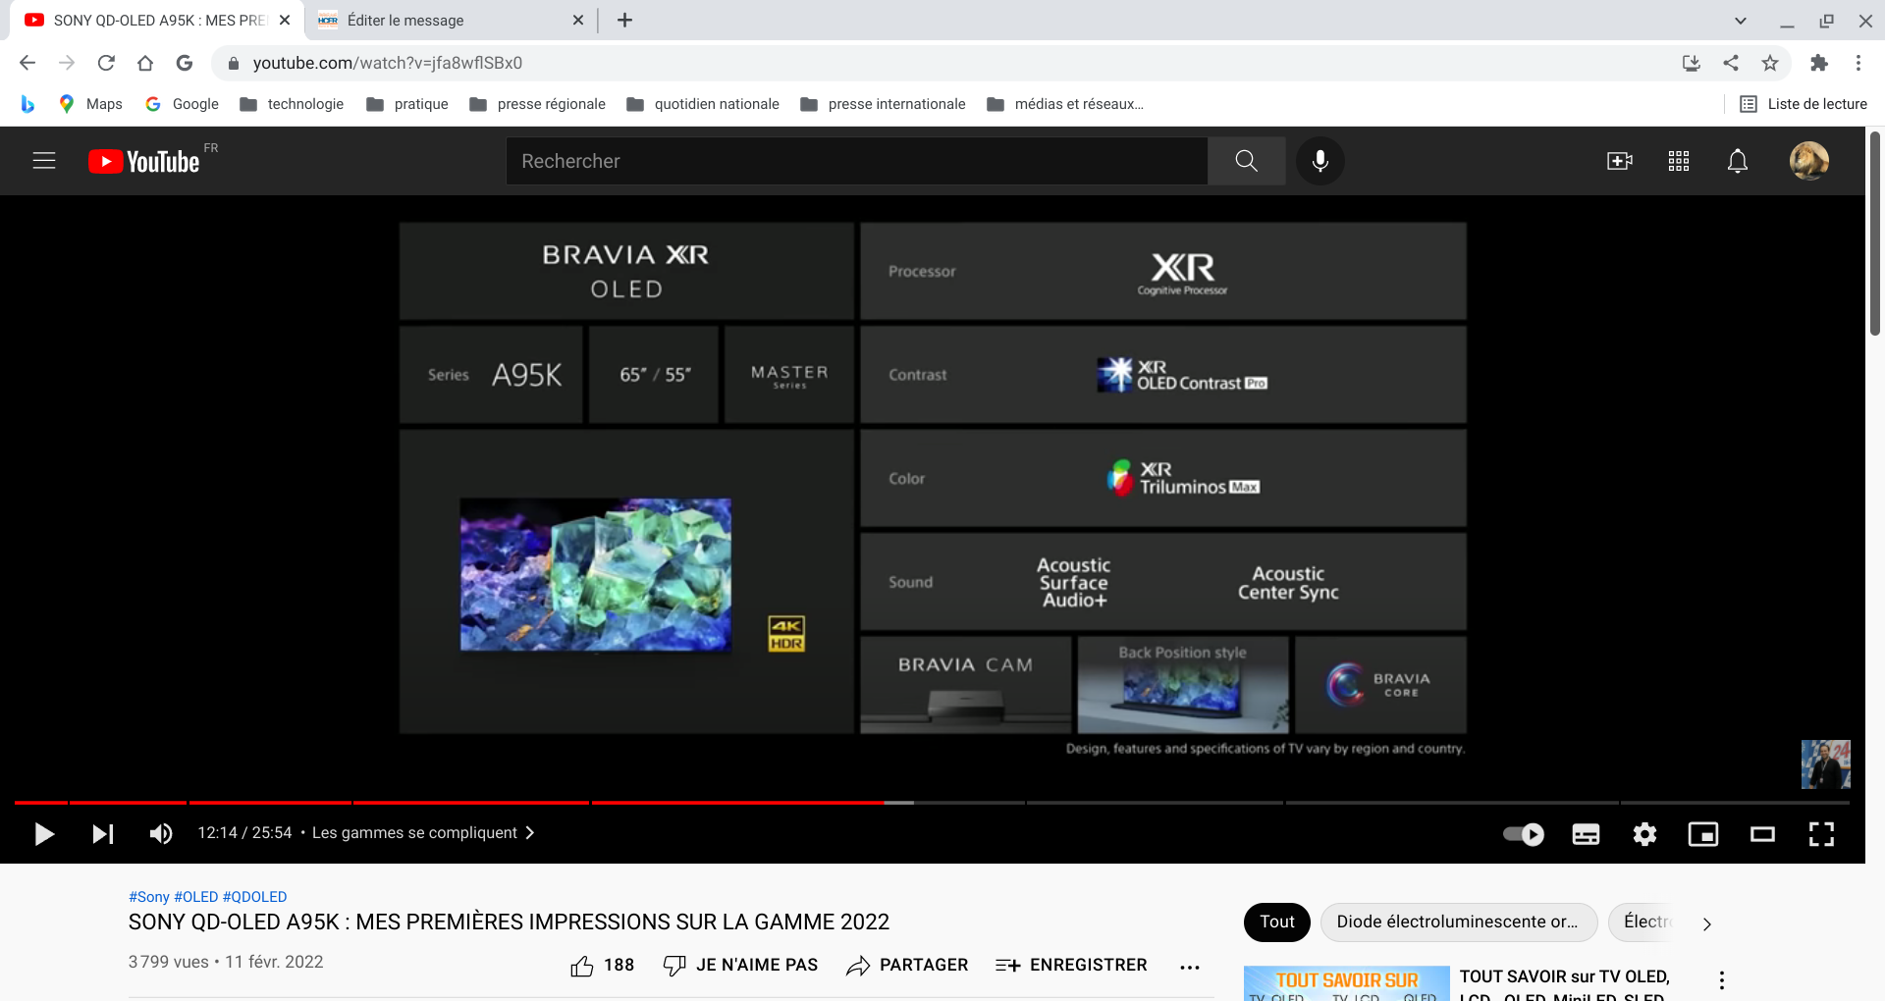
Task: Open the Bing bookmark icon
Action: click(x=27, y=104)
